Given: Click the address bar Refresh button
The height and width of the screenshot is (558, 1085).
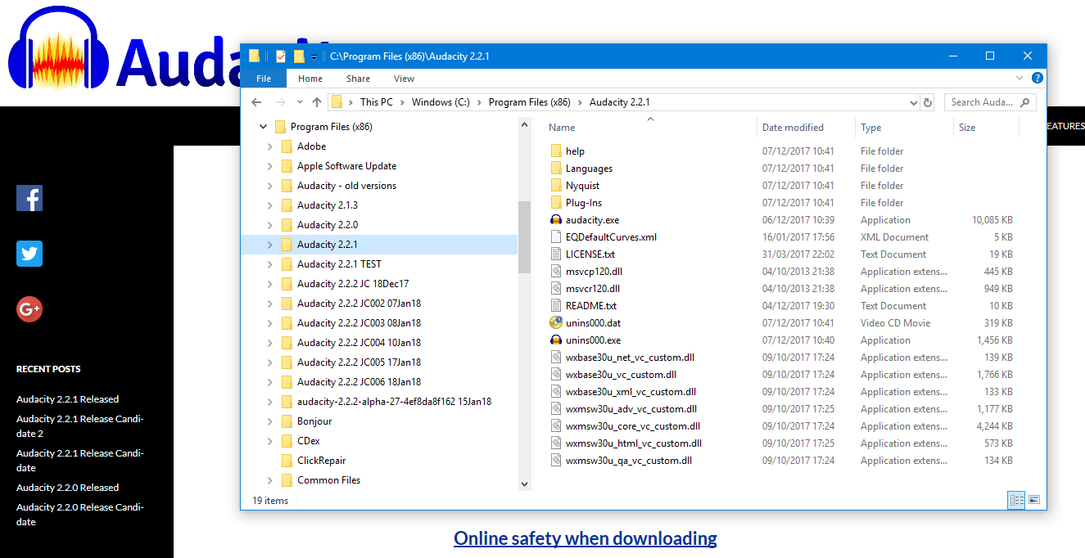Looking at the screenshot, I should pyautogui.click(x=928, y=102).
